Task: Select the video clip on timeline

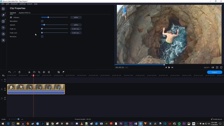Action: [x=36, y=89]
